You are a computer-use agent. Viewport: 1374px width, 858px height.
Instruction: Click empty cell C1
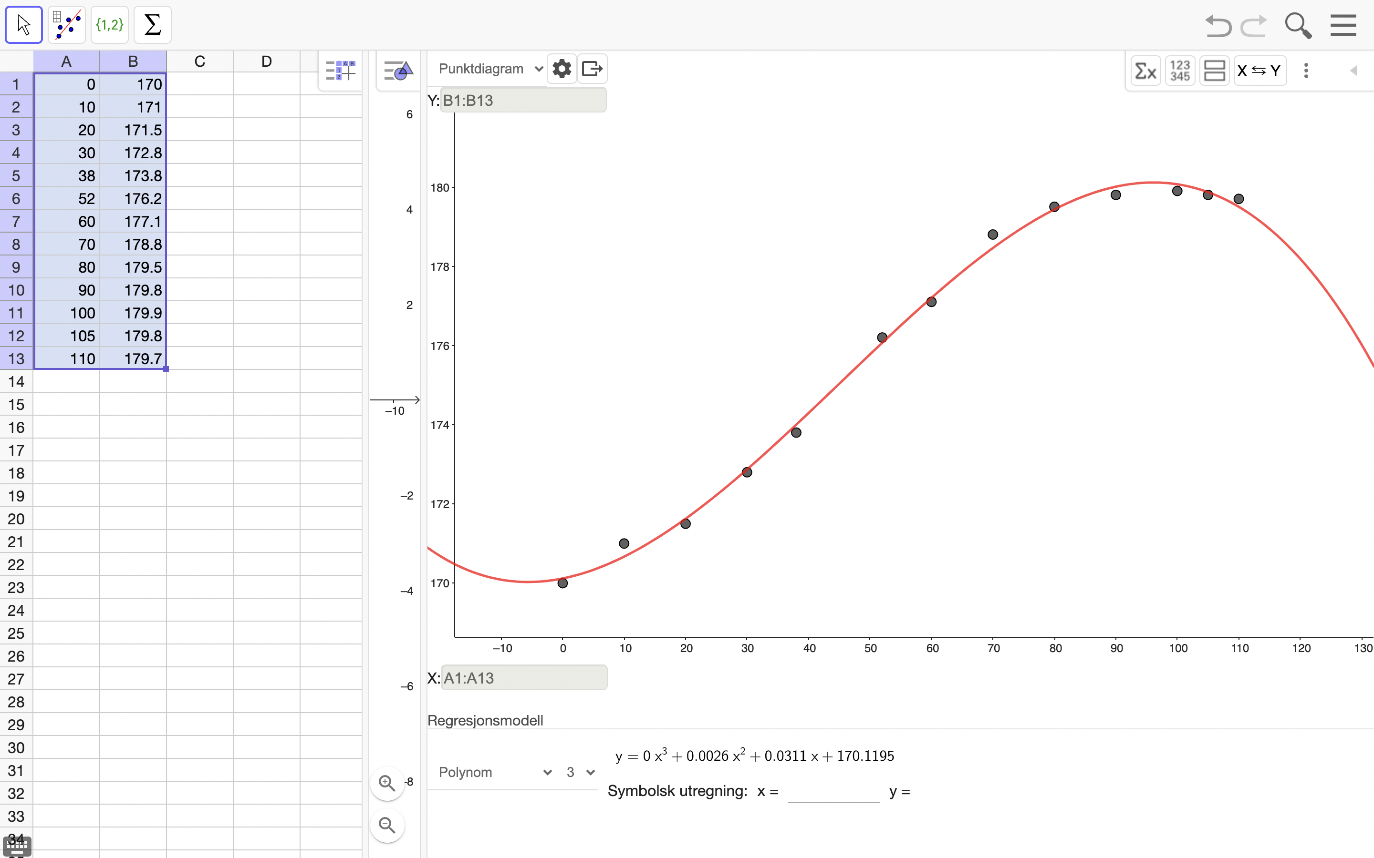200,84
